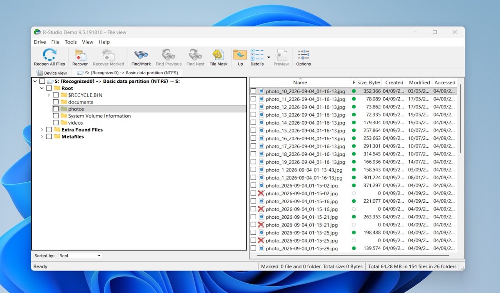Click the documents folder icon in tree
The image size is (500, 293).
(64, 102)
